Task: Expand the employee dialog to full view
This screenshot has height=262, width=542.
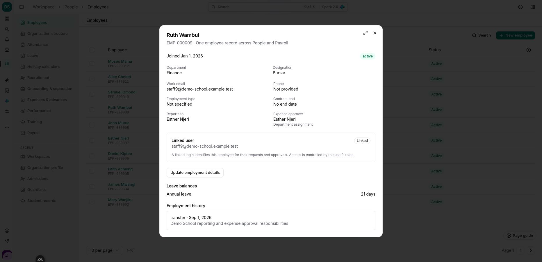Action: click(x=366, y=33)
